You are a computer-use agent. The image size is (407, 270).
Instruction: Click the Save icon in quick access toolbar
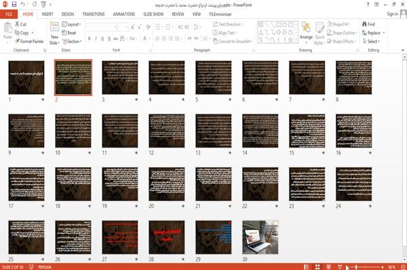(x=14, y=4)
